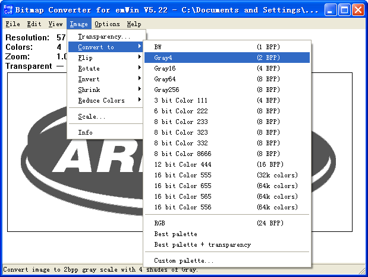The width and height of the screenshot is (368, 277).
Task: Choose Transparency... from the Image menu
Action: (104, 36)
